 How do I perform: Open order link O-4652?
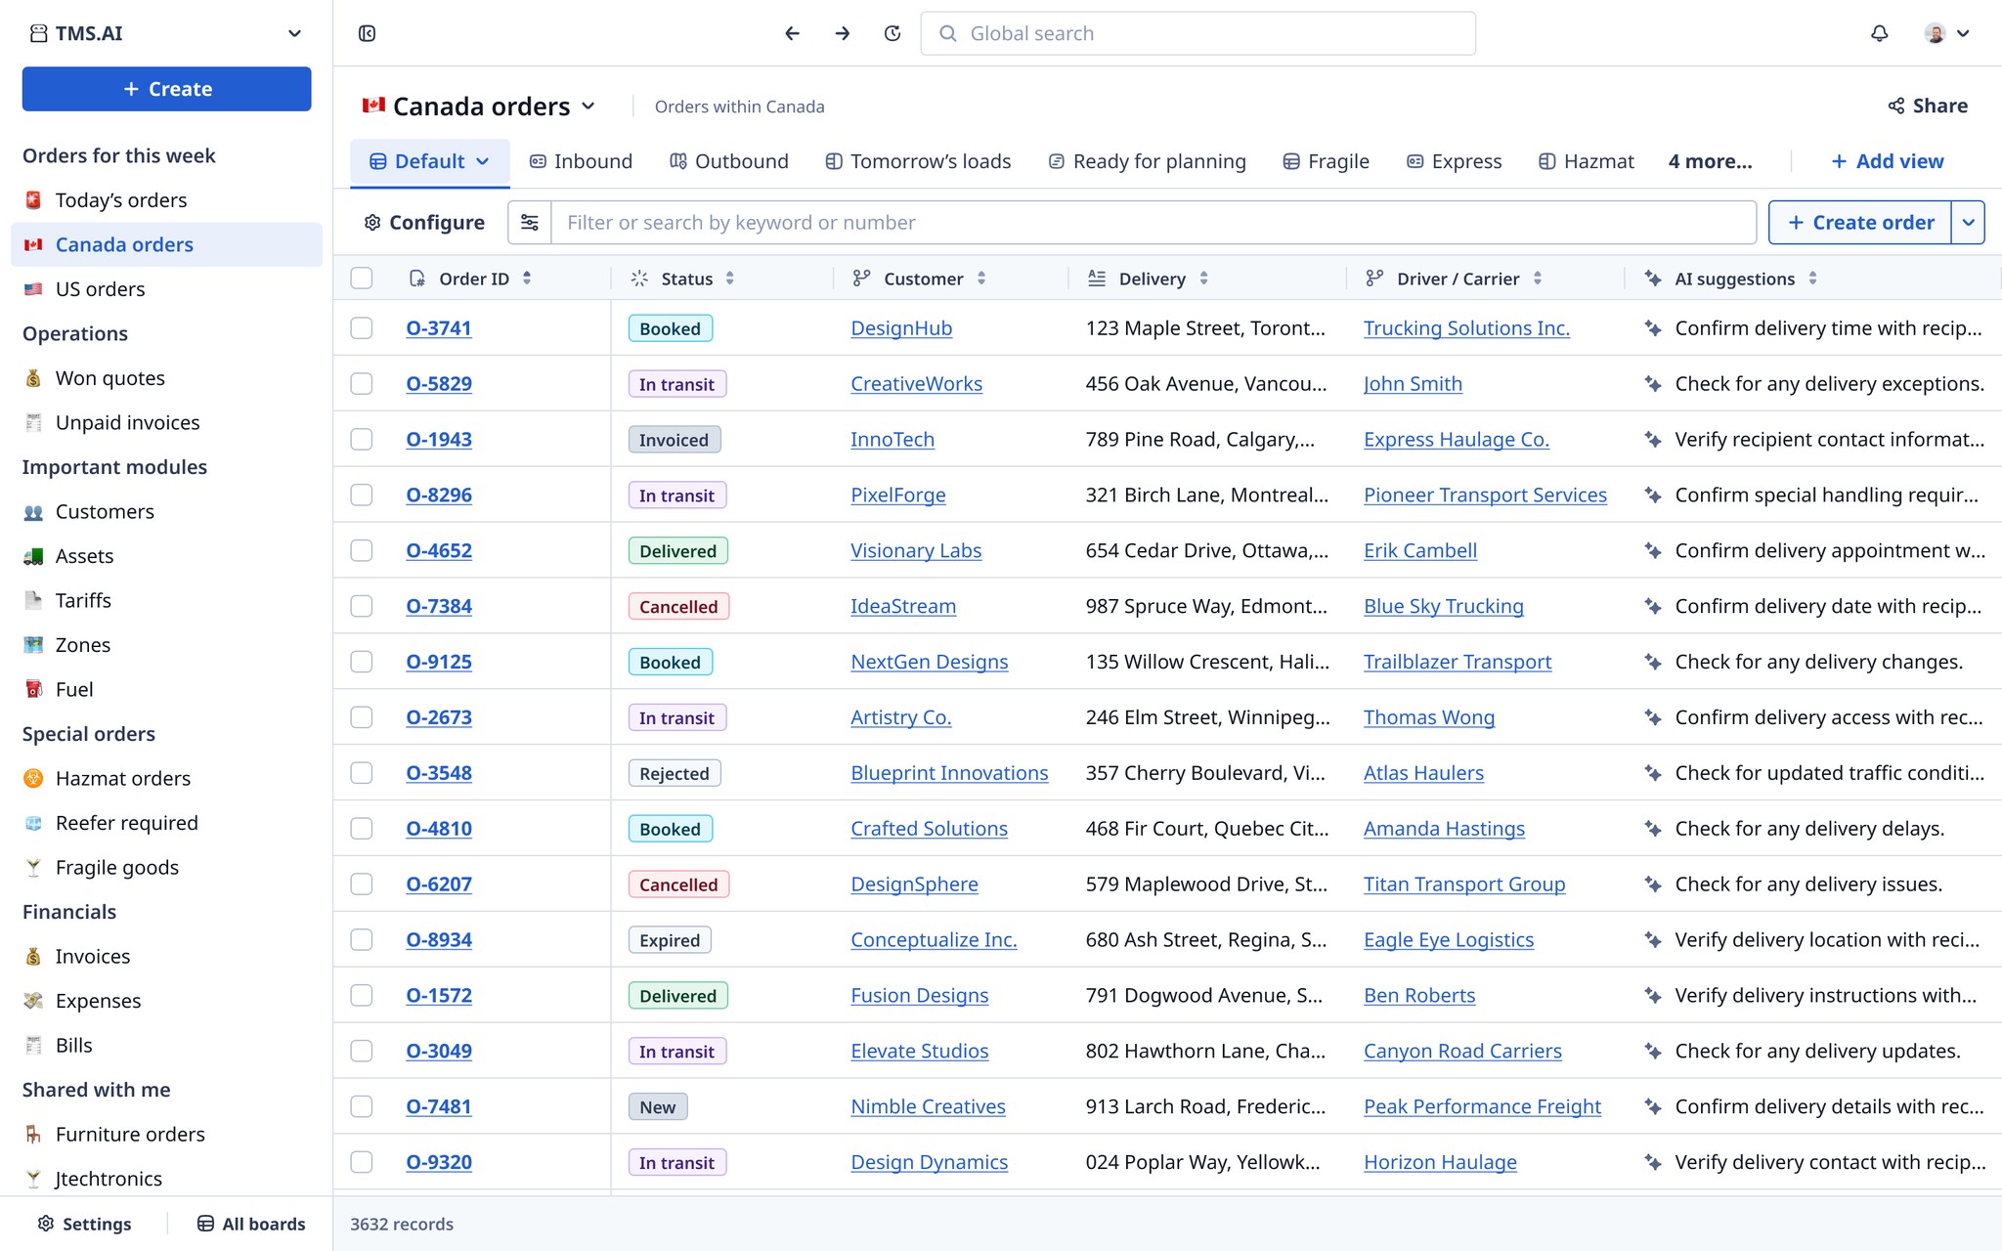(439, 550)
